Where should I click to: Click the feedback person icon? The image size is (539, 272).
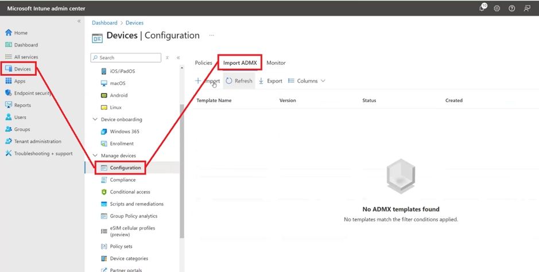(x=527, y=9)
